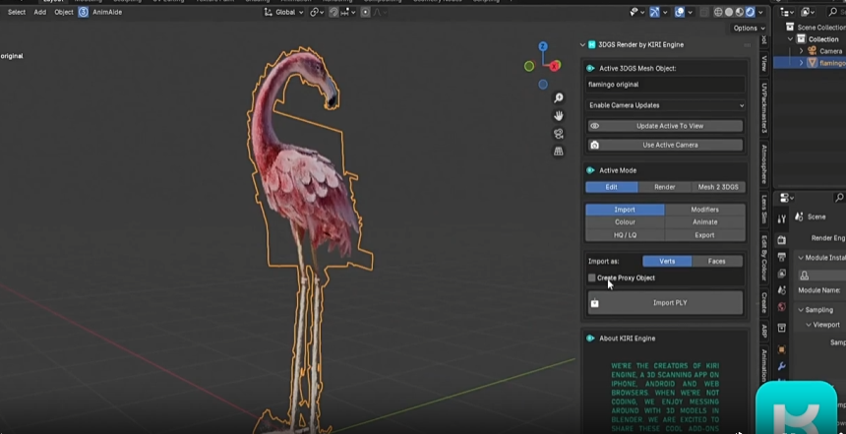Click the red X axis gizmo
The width and height of the screenshot is (846, 434).
pos(555,66)
